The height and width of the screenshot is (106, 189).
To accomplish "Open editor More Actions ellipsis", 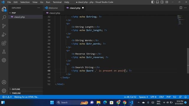I will pyautogui.click(x=185, y=8).
